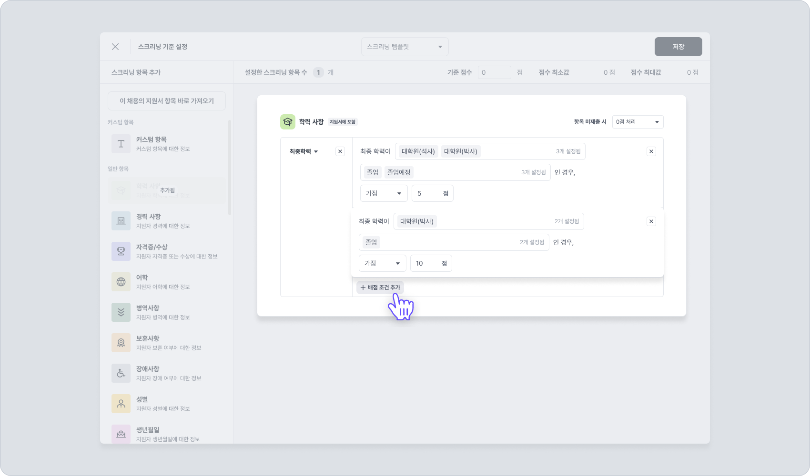Close the 스크리닝 기준 설정 dialog
Image resolution: width=810 pixels, height=476 pixels.
115,47
